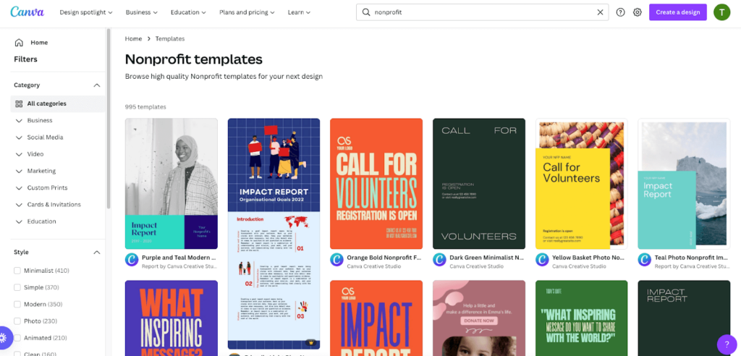The image size is (741, 356).
Task: Open the pink Donate Now template thumbnail
Action: tap(479, 318)
